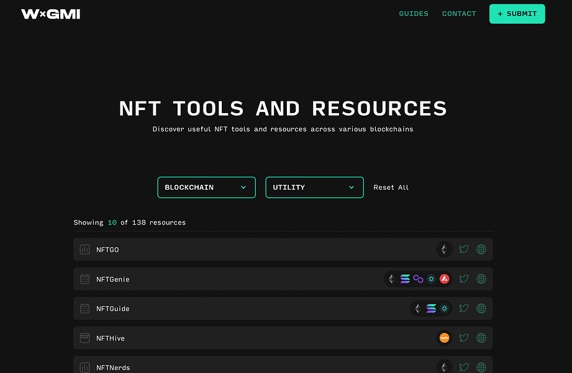The width and height of the screenshot is (572, 373).
Task: Open the NFTNerds resource row
Action: [x=283, y=364]
